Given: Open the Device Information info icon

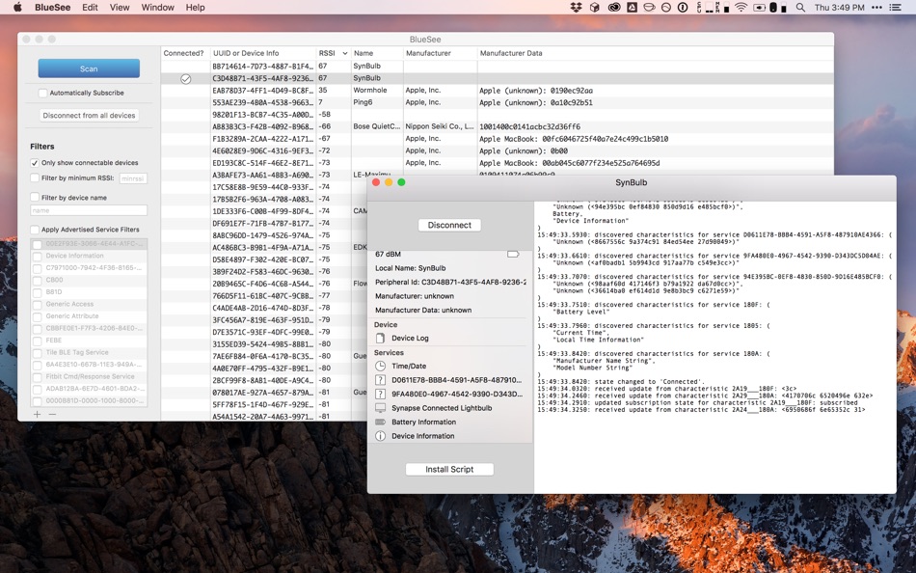Looking at the screenshot, I should (380, 436).
